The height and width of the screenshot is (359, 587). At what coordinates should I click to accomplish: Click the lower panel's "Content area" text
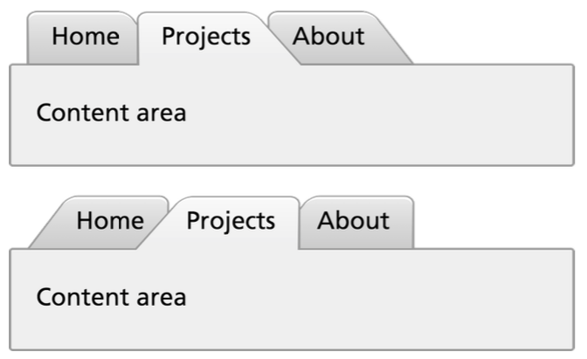(x=111, y=297)
